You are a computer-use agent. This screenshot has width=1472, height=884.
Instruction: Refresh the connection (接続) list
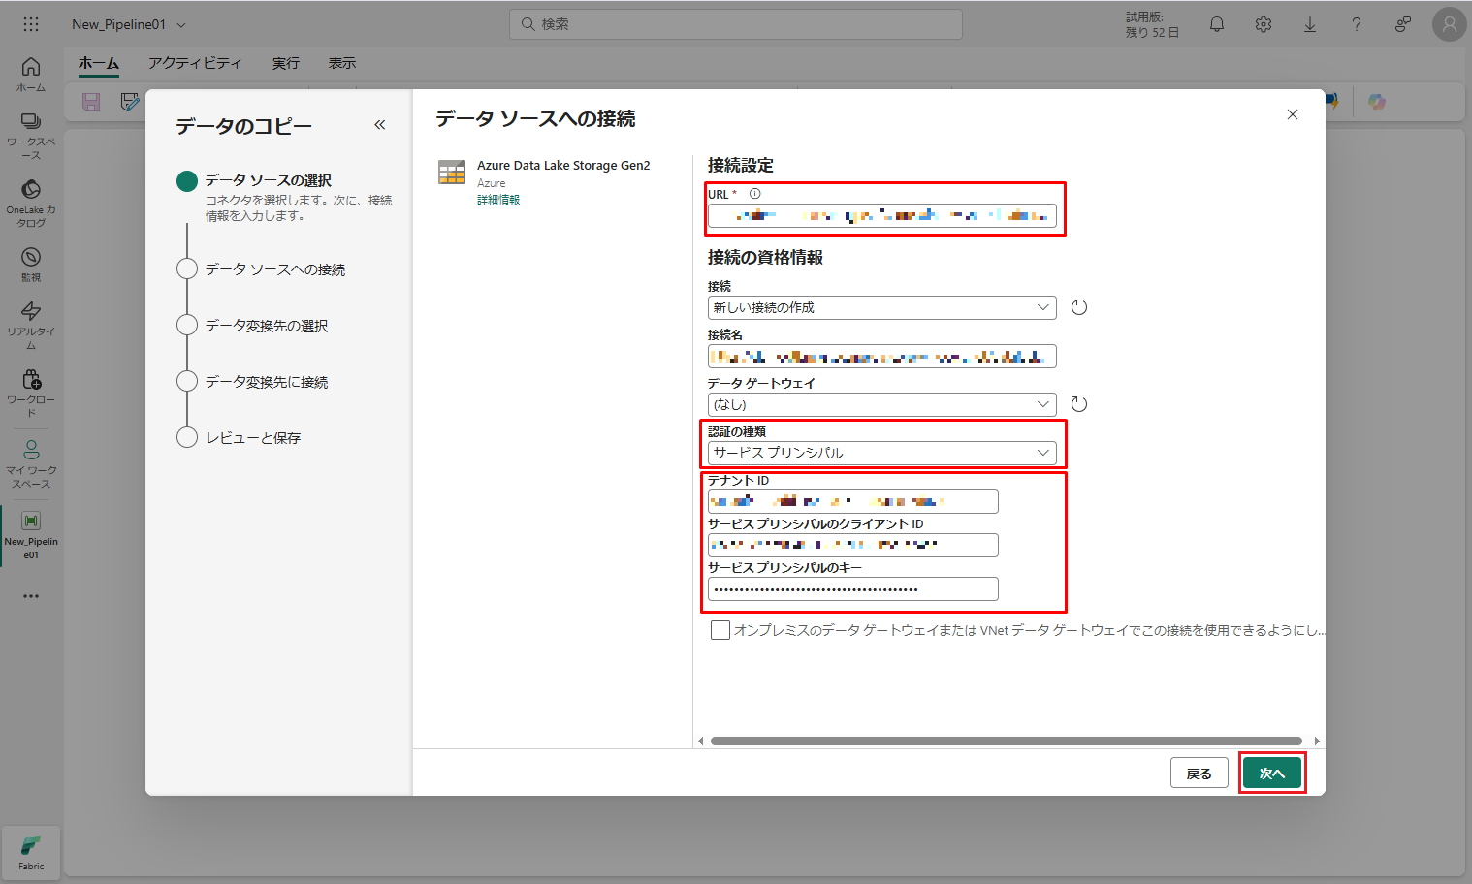pos(1079,307)
